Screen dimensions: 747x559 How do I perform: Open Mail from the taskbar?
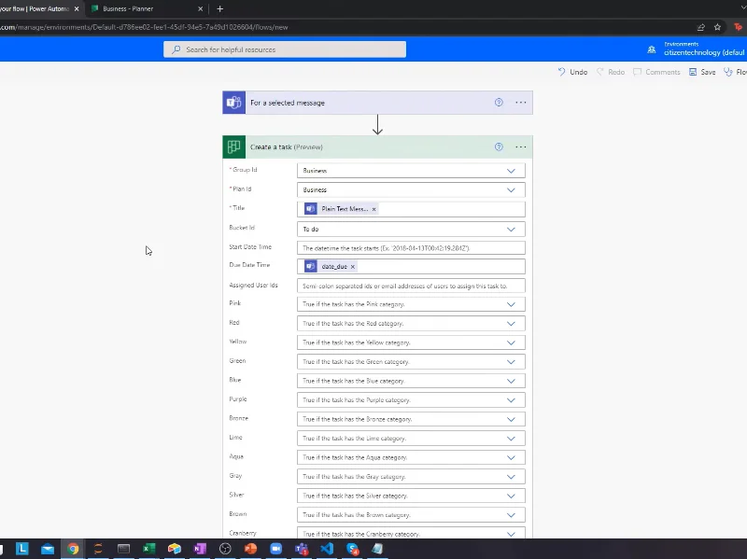[48, 549]
